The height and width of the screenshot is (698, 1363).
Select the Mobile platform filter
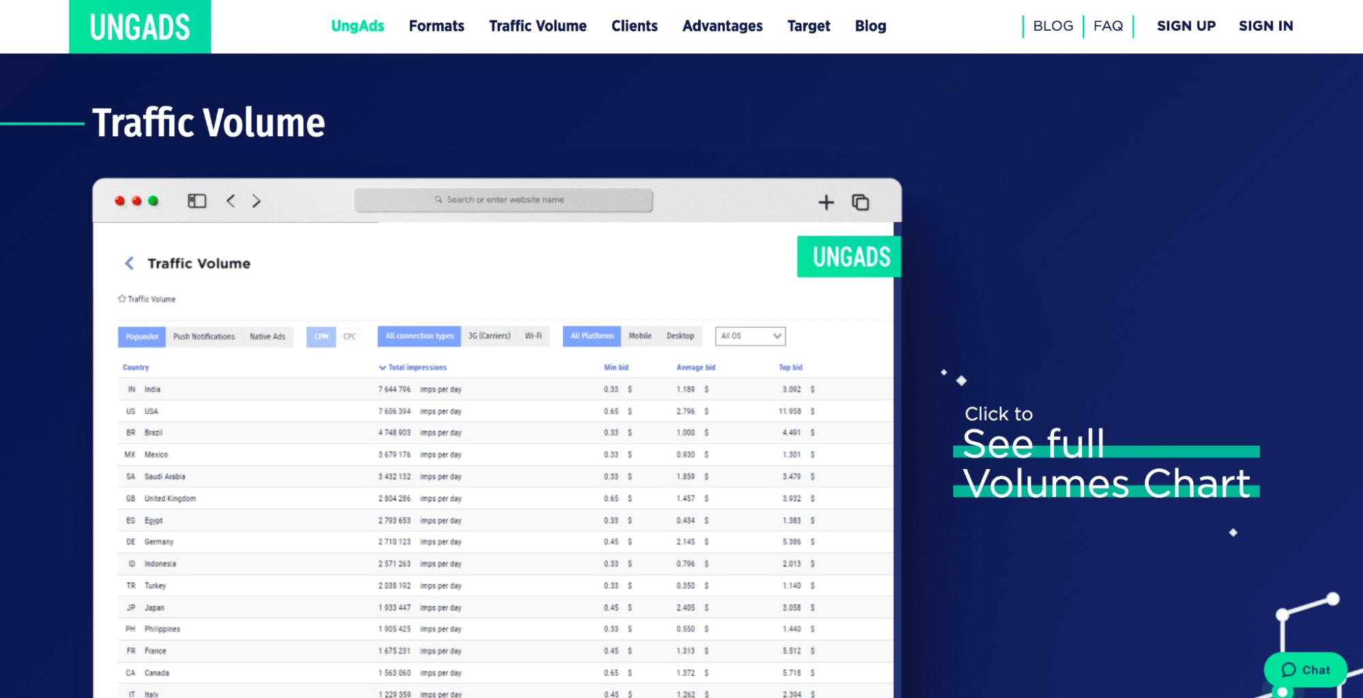point(640,335)
